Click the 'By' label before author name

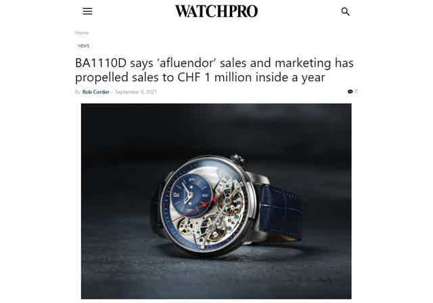click(x=78, y=92)
